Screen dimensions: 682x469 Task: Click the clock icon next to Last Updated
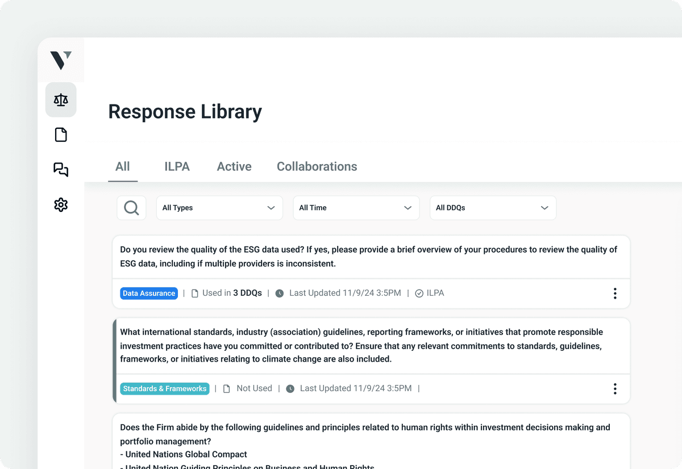pyautogui.click(x=279, y=293)
